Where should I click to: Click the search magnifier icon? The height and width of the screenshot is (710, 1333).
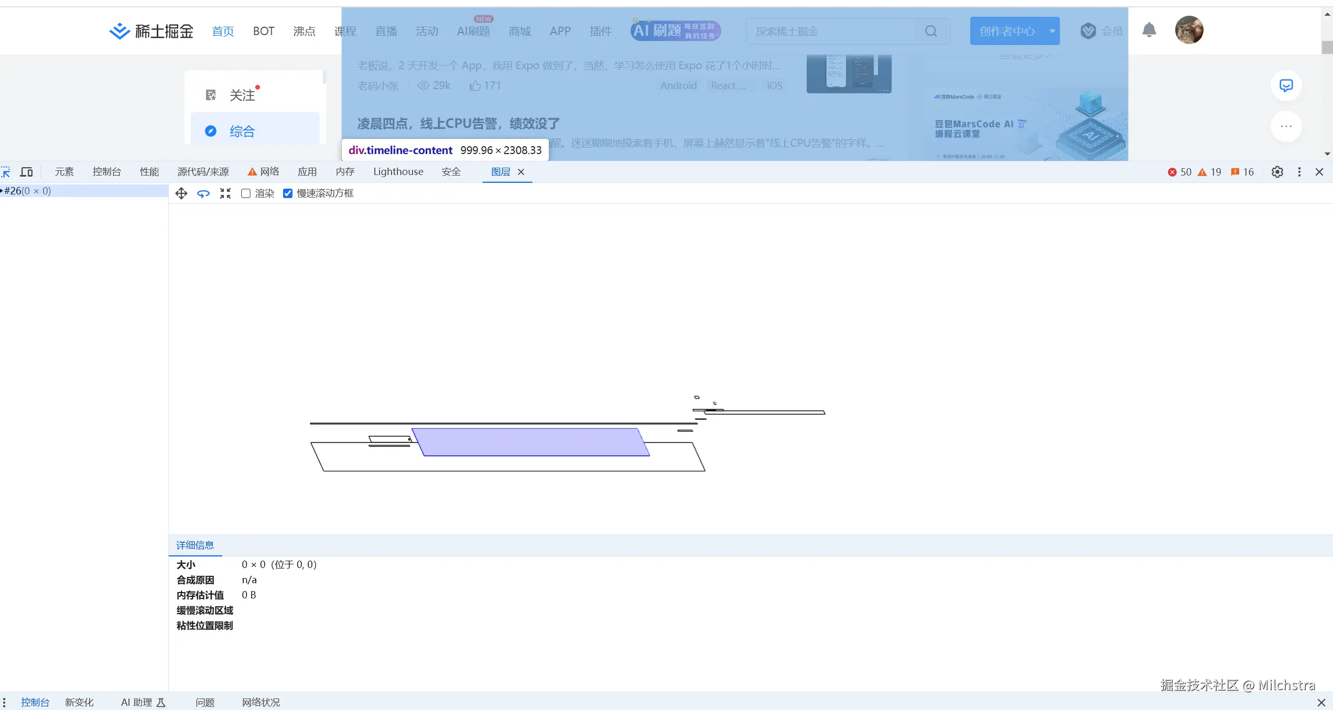click(x=931, y=31)
